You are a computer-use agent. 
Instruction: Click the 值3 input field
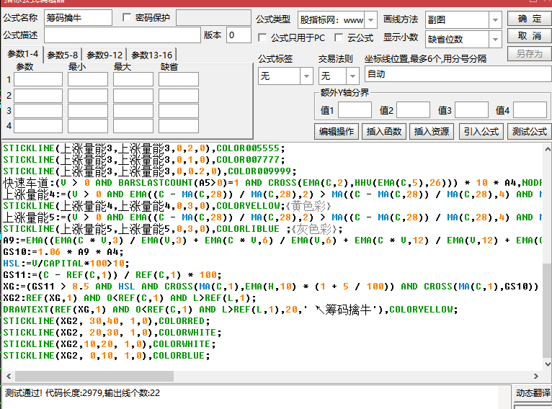472,110
